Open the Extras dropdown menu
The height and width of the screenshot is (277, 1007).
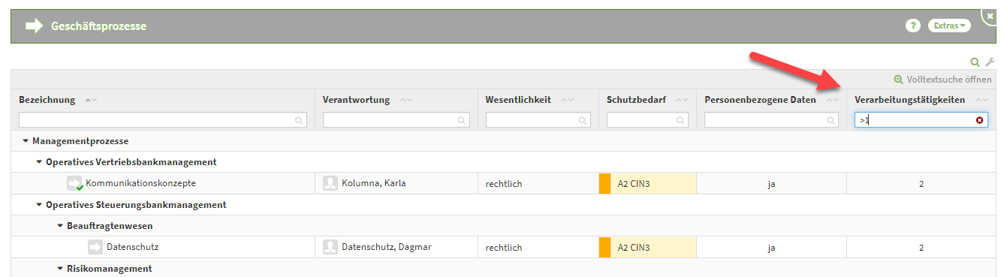[949, 26]
